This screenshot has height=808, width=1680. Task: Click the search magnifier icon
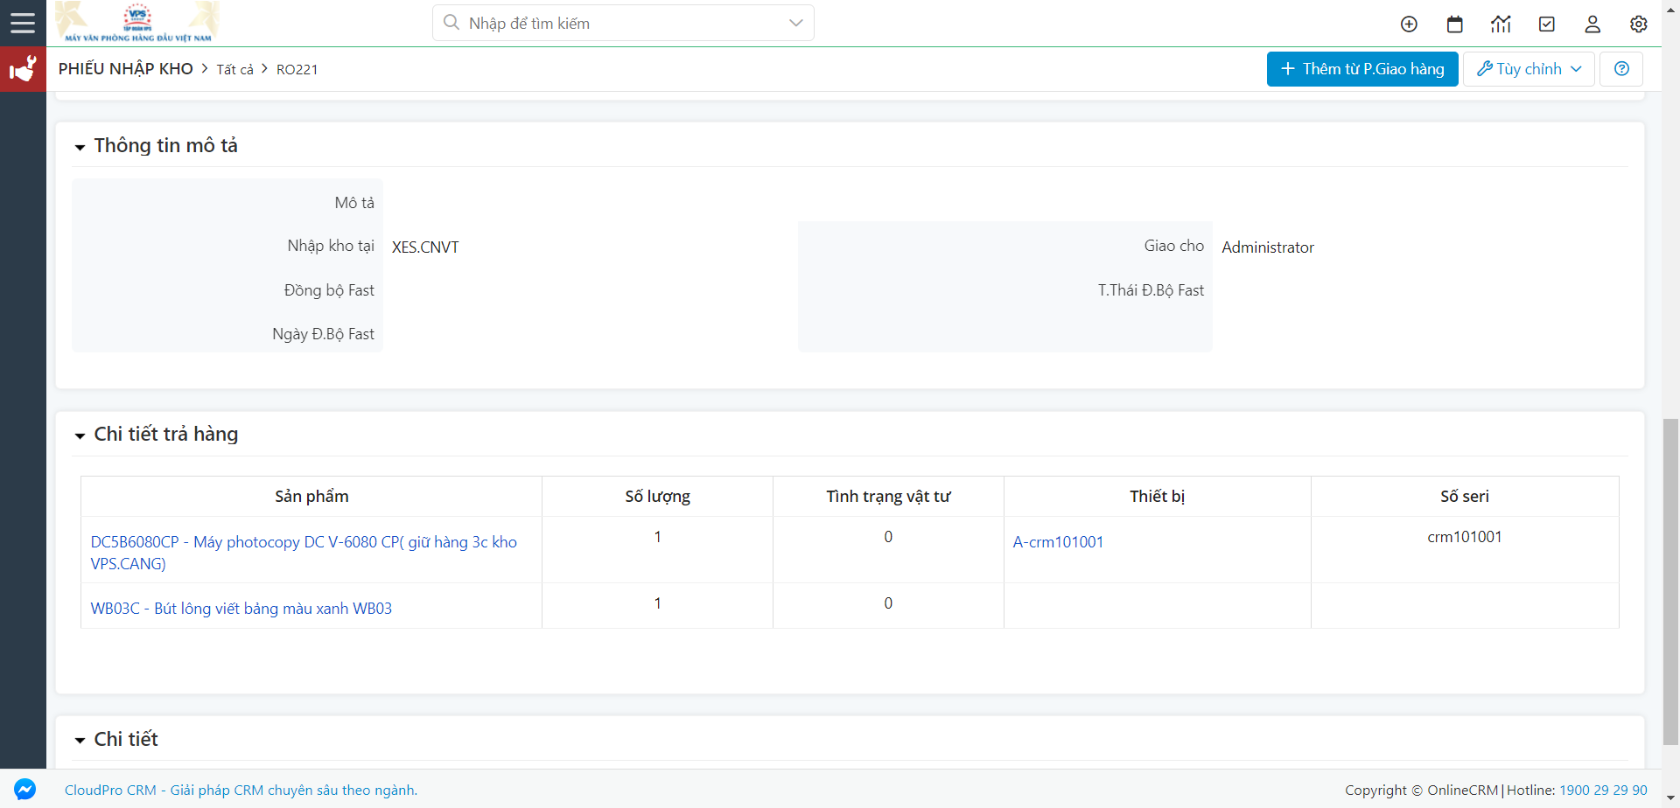pyautogui.click(x=451, y=23)
